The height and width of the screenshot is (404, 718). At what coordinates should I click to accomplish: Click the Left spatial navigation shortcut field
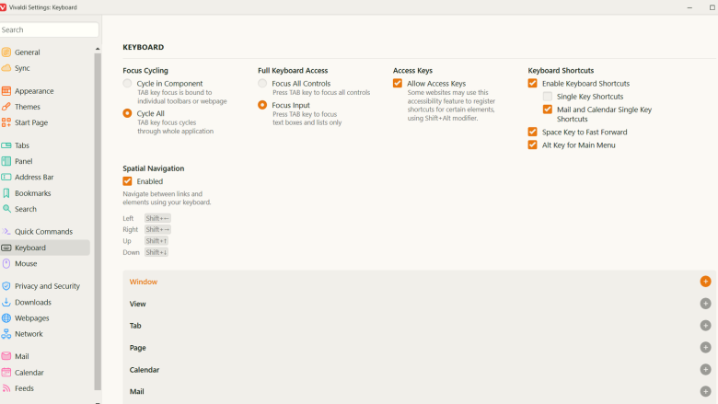click(x=157, y=219)
